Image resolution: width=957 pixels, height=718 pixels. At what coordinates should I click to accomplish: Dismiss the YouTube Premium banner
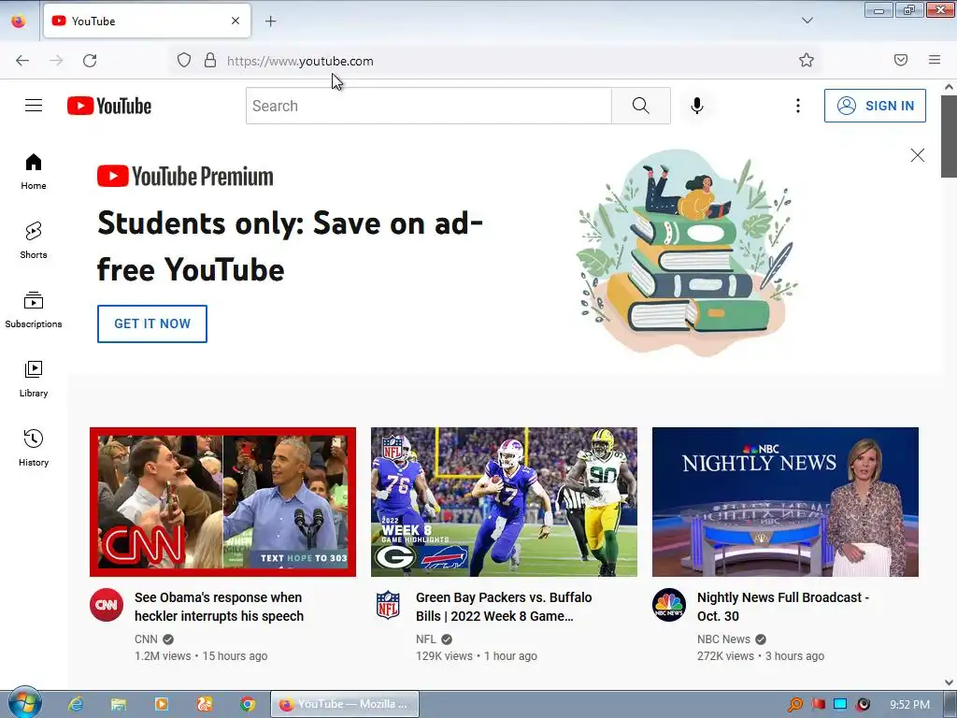918,155
